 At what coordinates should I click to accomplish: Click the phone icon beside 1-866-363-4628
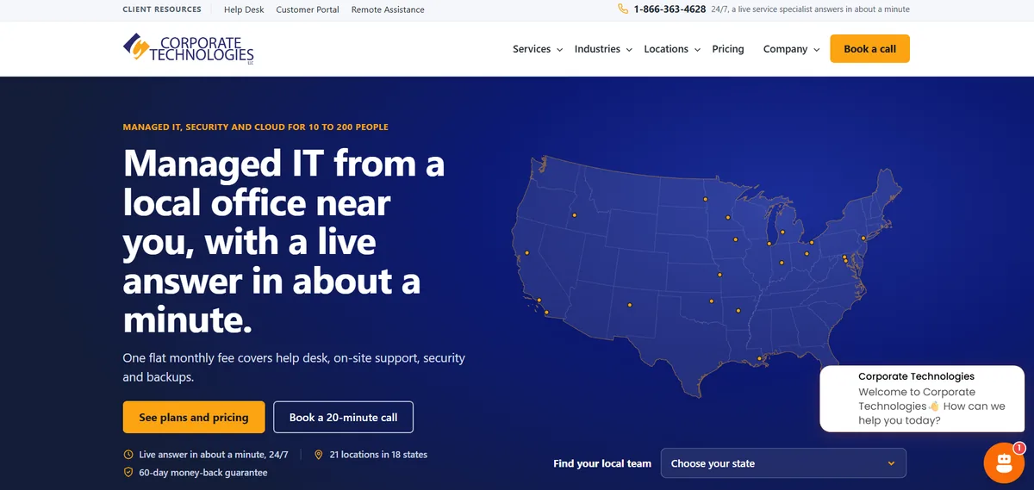[623, 9]
